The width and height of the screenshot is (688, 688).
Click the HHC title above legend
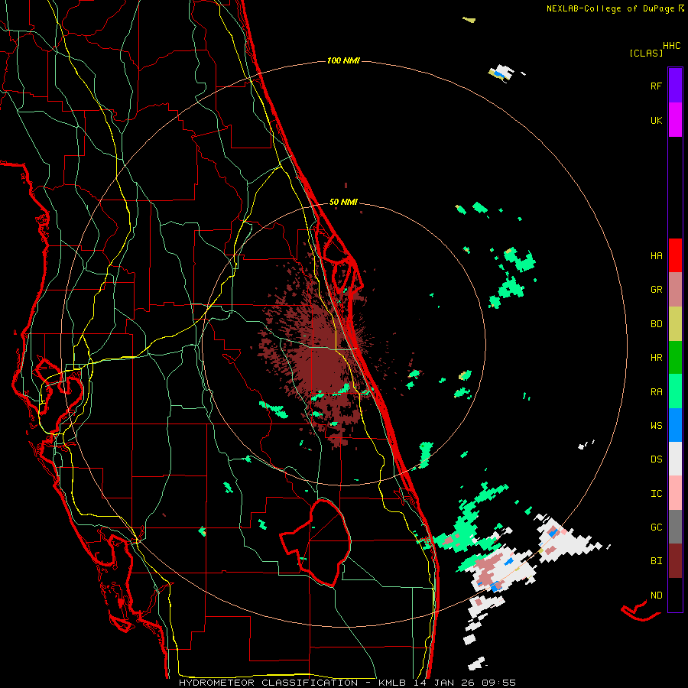671,46
